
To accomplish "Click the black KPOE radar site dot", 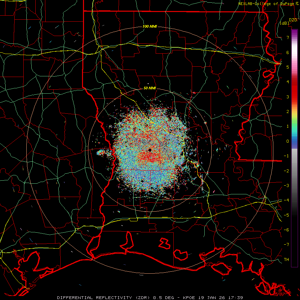I will click(x=150, y=150).
